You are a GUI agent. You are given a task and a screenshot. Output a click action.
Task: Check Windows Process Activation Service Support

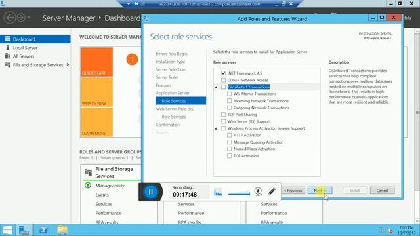223,128
